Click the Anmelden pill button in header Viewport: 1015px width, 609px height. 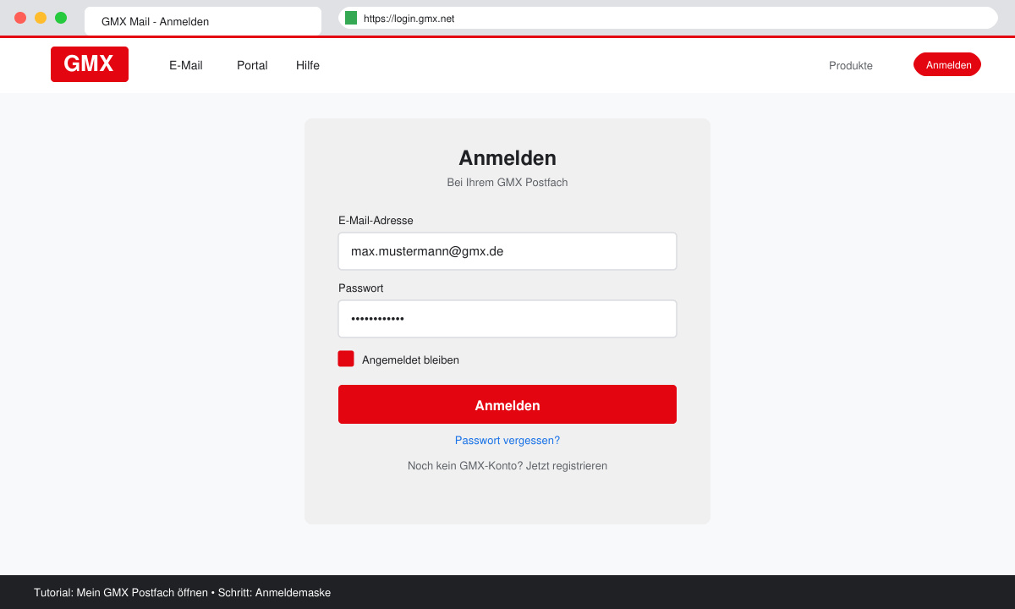pyautogui.click(x=947, y=64)
